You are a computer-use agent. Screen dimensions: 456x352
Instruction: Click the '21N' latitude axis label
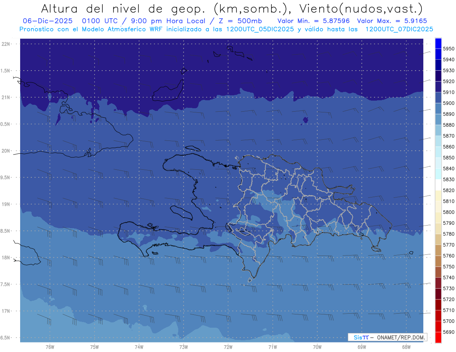(6, 97)
